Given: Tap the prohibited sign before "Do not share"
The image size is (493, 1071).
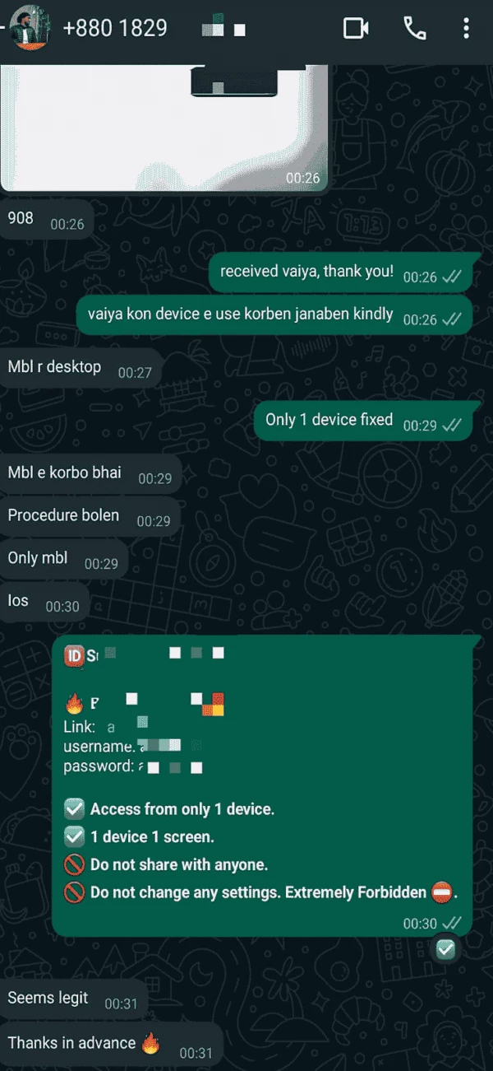Looking at the screenshot, I should (x=74, y=864).
